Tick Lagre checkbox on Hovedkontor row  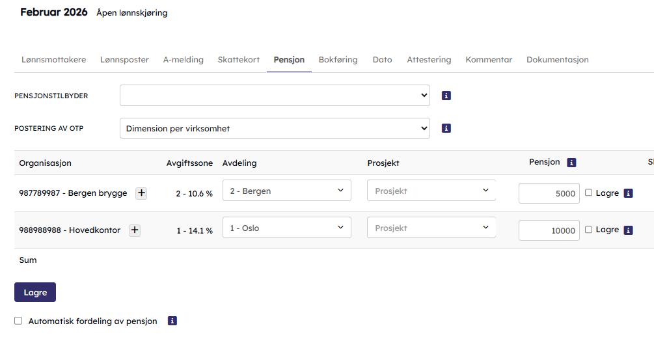click(x=589, y=230)
